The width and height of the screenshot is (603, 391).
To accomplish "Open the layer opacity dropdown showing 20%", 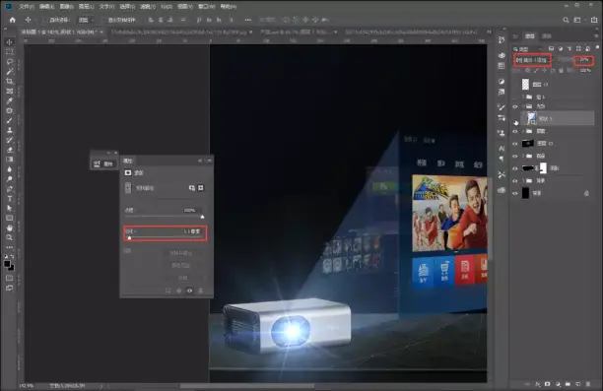I will pos(584,60).
